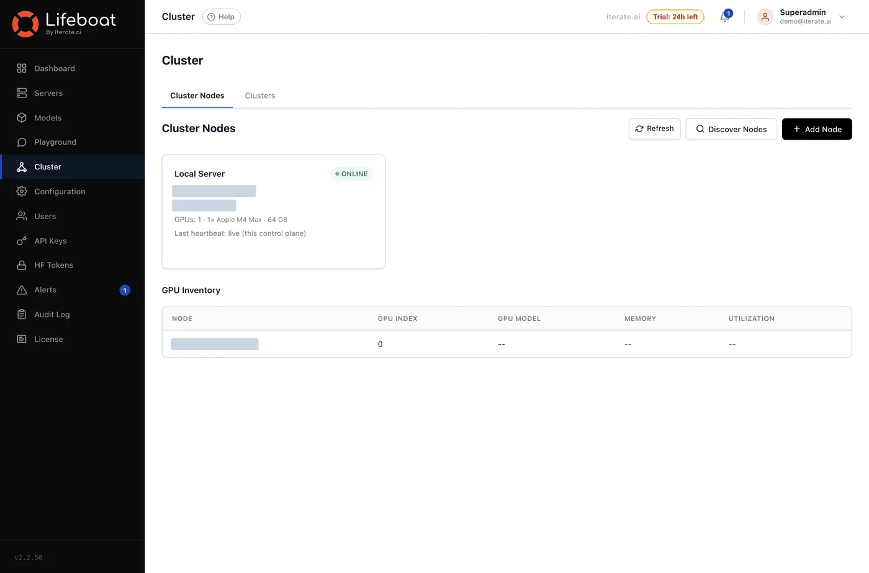Image resolution: width=869 pixels, height=573 pixels.
Task: Click the GPU MODEL column header
Action: coord(520,318)
